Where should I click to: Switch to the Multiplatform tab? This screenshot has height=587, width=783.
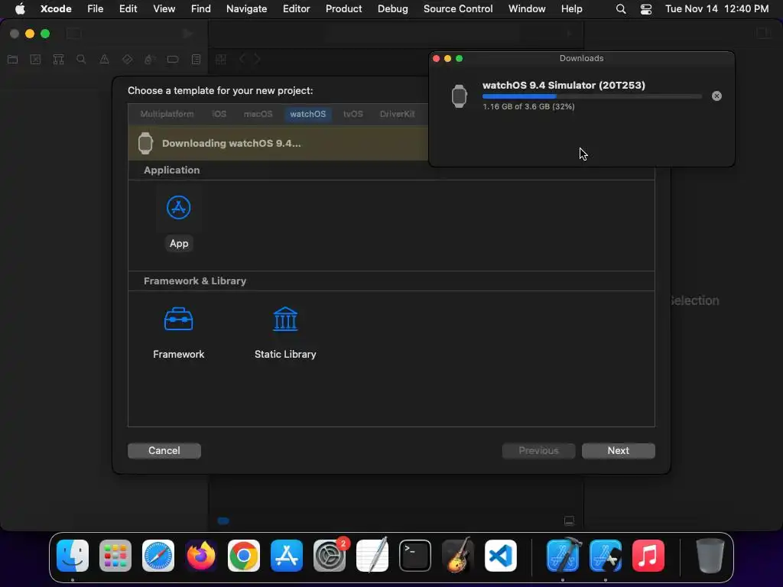click(167, 114)
